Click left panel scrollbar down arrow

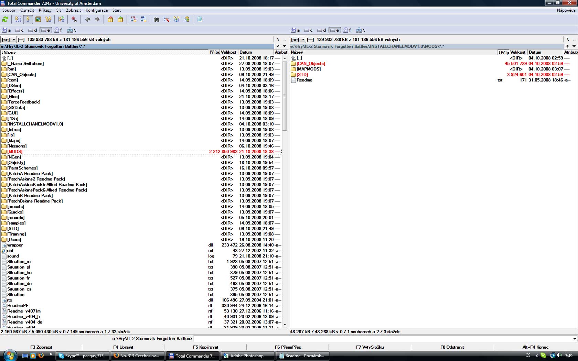pyautogui.click(x=285, y=325)
